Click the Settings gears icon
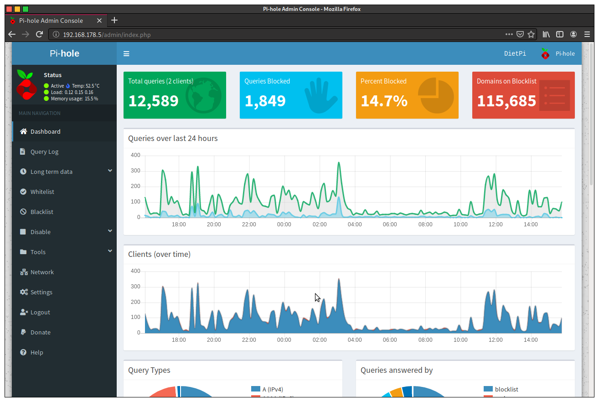599x402 pixels. (x=24, y=292)
